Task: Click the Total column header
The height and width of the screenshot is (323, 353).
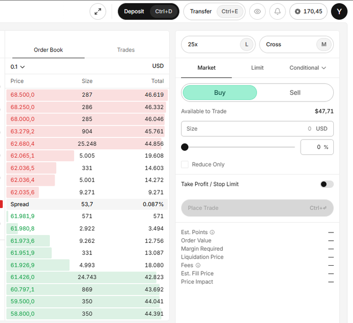Action: click(x=157, y=81)
